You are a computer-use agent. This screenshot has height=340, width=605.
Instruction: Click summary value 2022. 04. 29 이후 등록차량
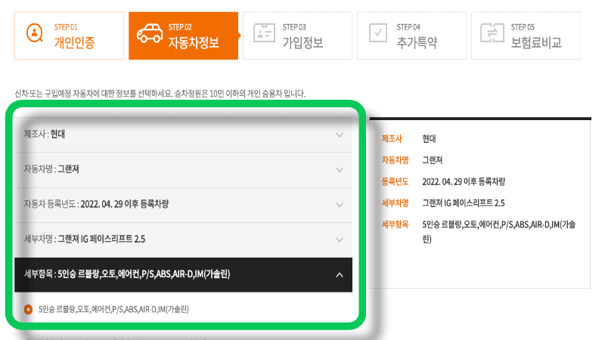pyautogui.click(x=464, y=181)
